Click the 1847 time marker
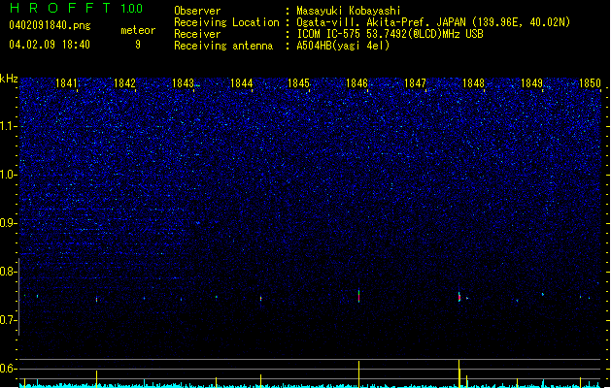 (416, 83)
